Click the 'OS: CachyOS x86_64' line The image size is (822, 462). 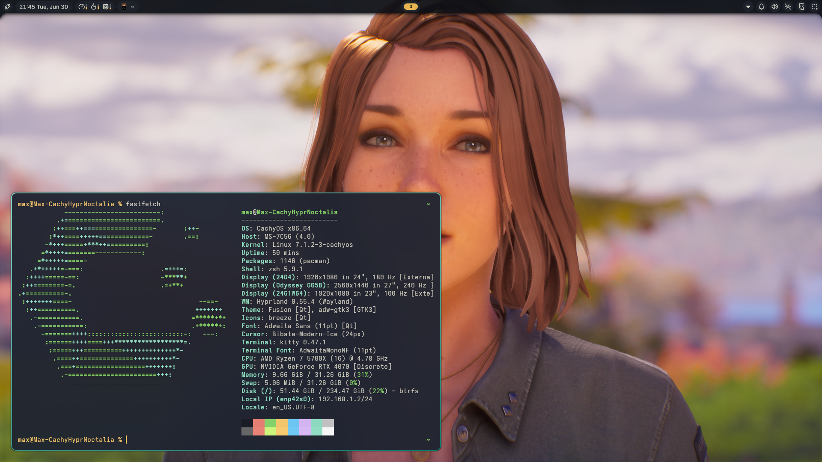pos(276,228)
